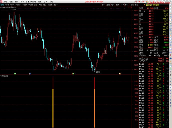Click the 统计 toolbar button
The image size is (172, 128).
(113, 5)
